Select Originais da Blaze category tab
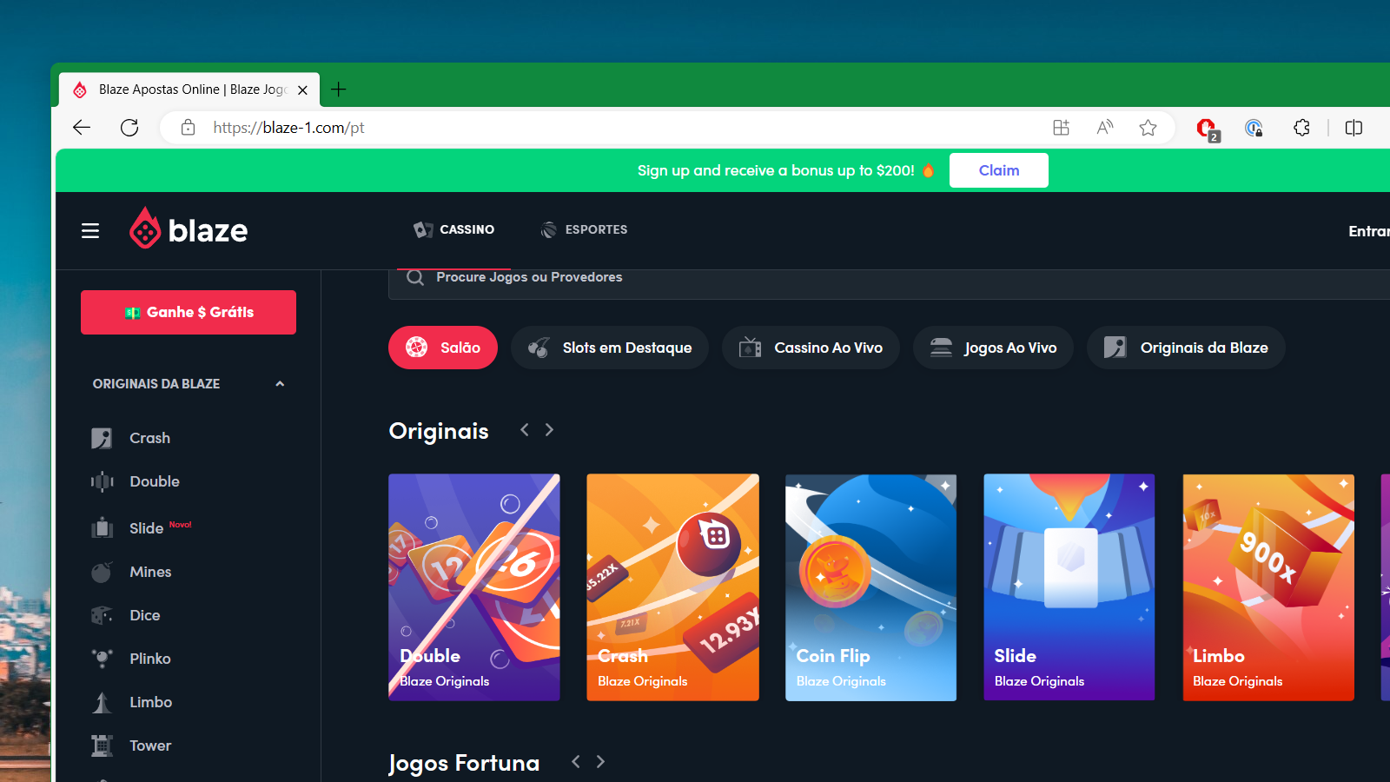 pyautogui.click(x=1186, y=348)
